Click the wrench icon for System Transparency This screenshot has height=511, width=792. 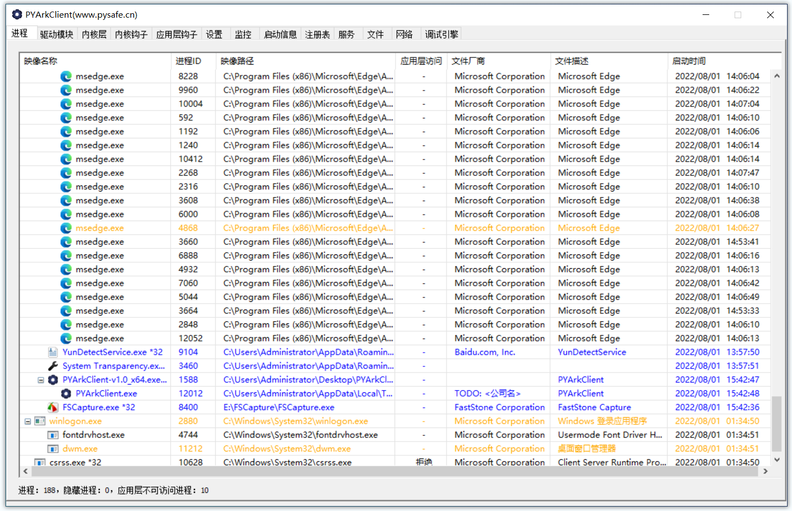[53, 366]
